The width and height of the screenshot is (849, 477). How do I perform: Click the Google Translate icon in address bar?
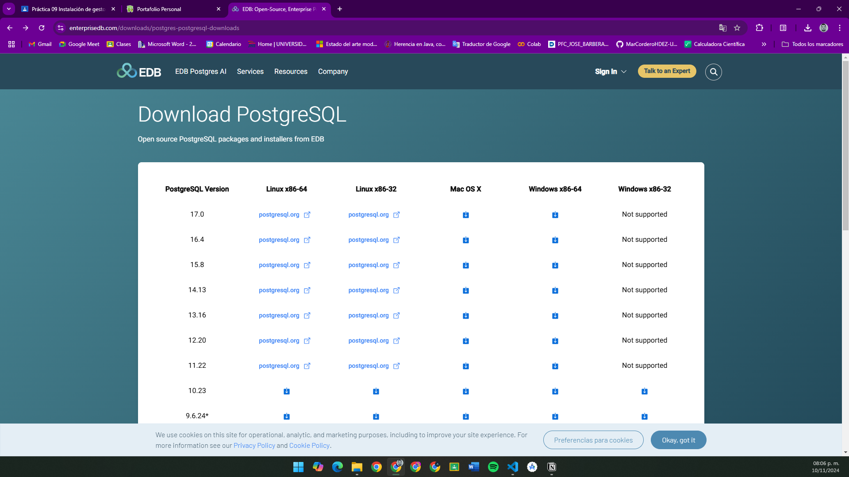click(723, 28)
